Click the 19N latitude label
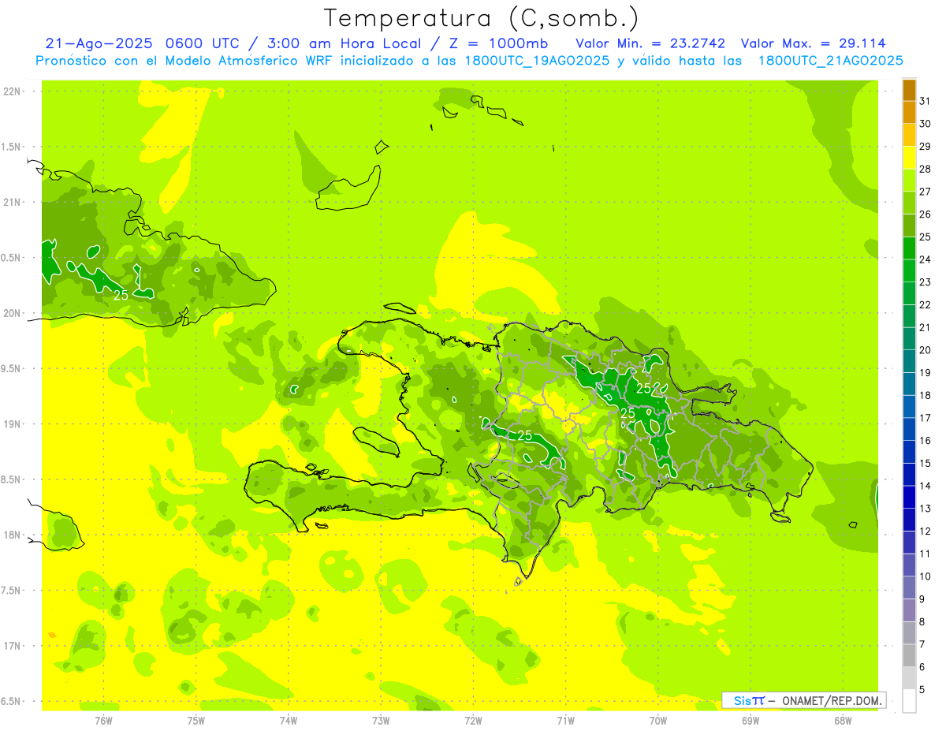The width and height of the screenshot is (946, 731). (13, 423)
